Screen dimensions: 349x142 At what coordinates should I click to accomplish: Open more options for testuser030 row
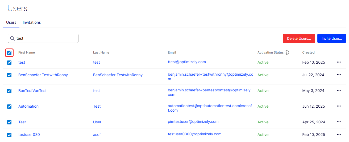339,134
